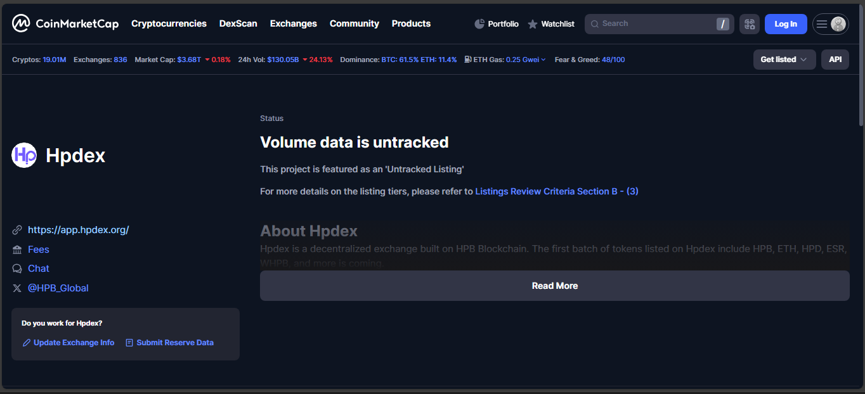
Task: Click the Hpdex exchange logo
Action: tap(24, 155)
